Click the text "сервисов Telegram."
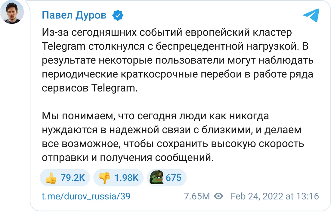This screenshot has width=331, height=212. tap(89, 88)
